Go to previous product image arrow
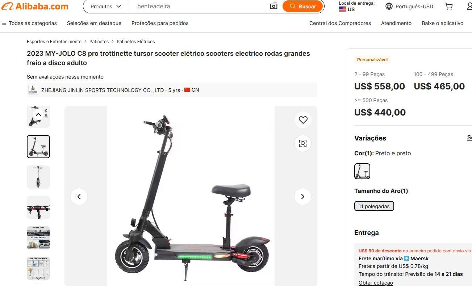The image size is (472, 286). [x=79, y=197]
